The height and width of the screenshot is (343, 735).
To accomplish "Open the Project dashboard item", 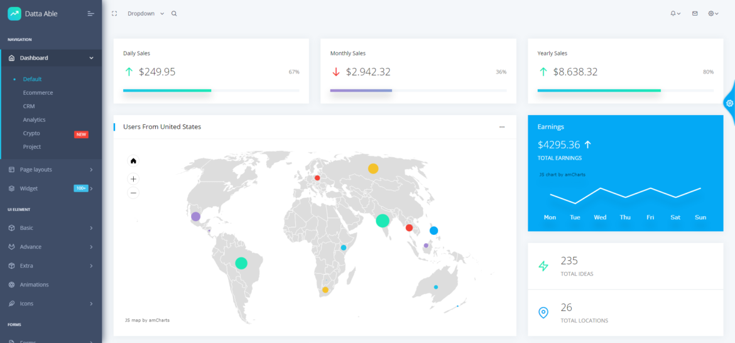I will tap(32, 146).
